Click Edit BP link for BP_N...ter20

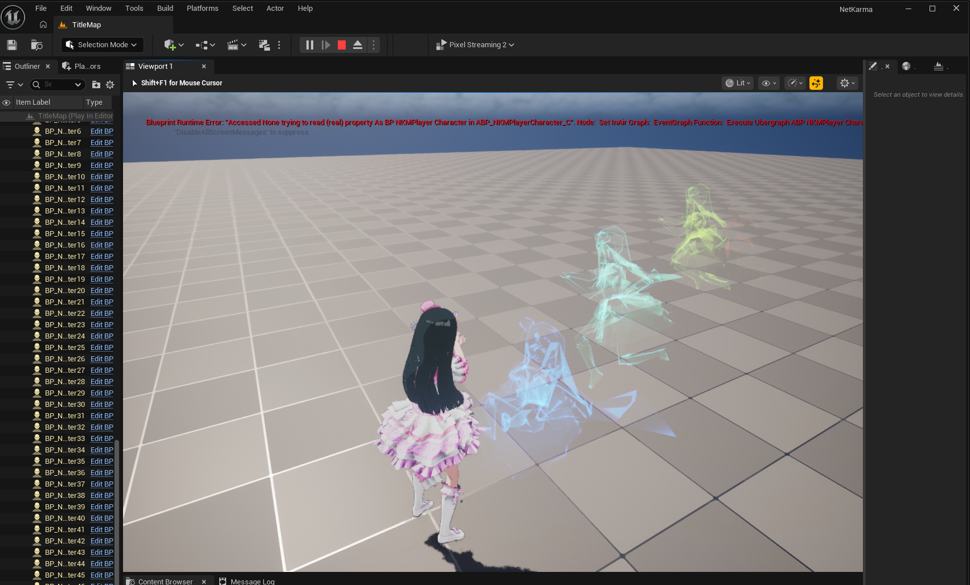coord(102,291)
